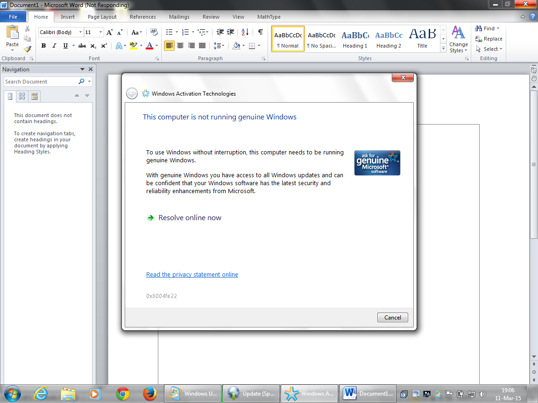Switch to the Insert tab
This screenshot has height=403, width=538.
(68, 17)
